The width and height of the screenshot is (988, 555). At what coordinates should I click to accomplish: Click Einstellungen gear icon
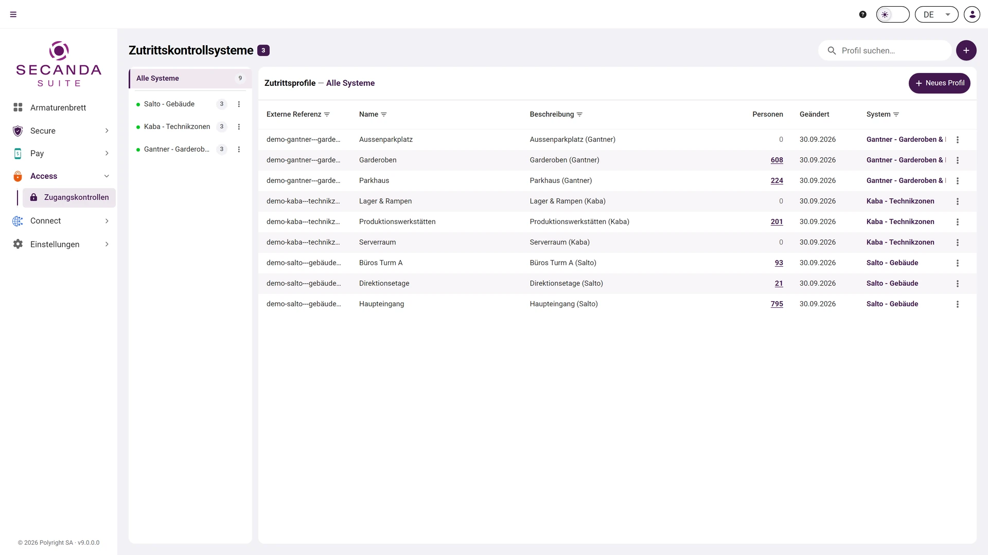coord(17,244)
